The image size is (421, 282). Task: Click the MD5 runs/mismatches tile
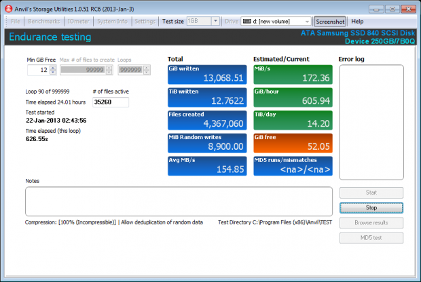(293, 166)
